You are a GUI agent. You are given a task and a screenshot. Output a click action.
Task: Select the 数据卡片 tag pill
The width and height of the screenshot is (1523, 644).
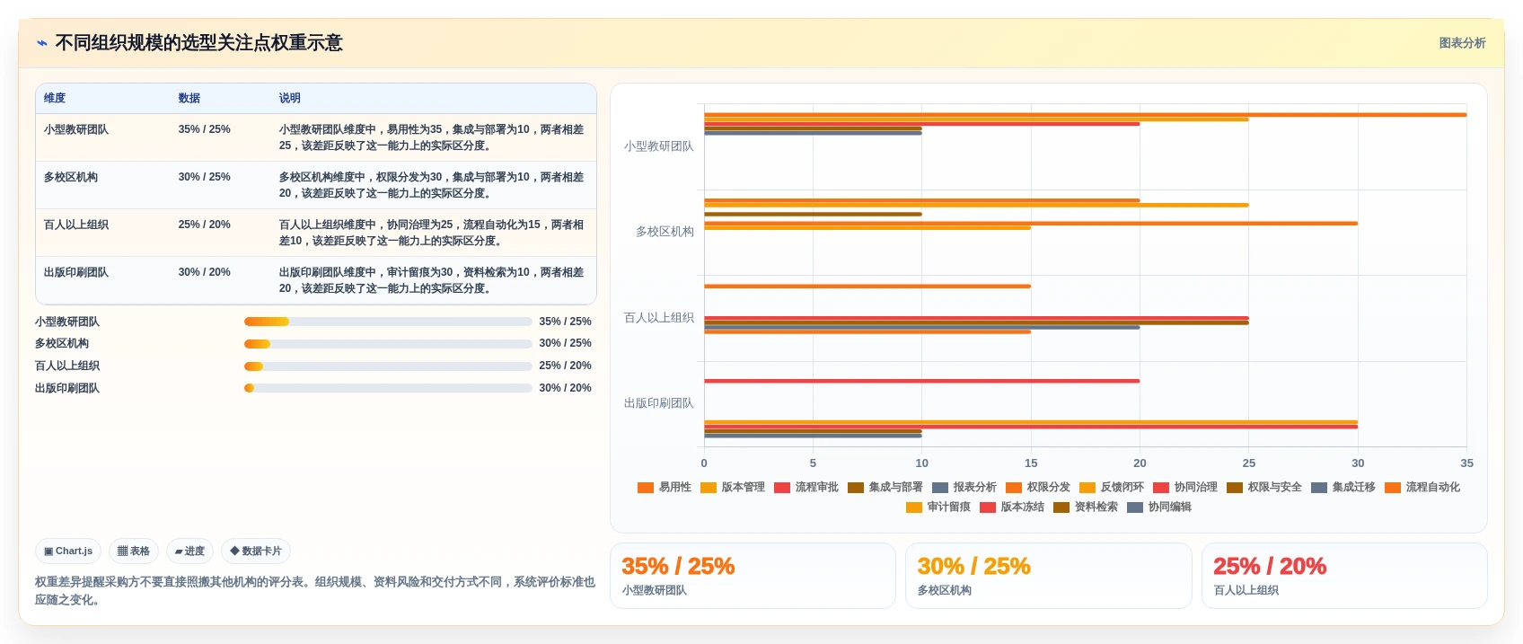pyautogui.click(x=256, y=551)
